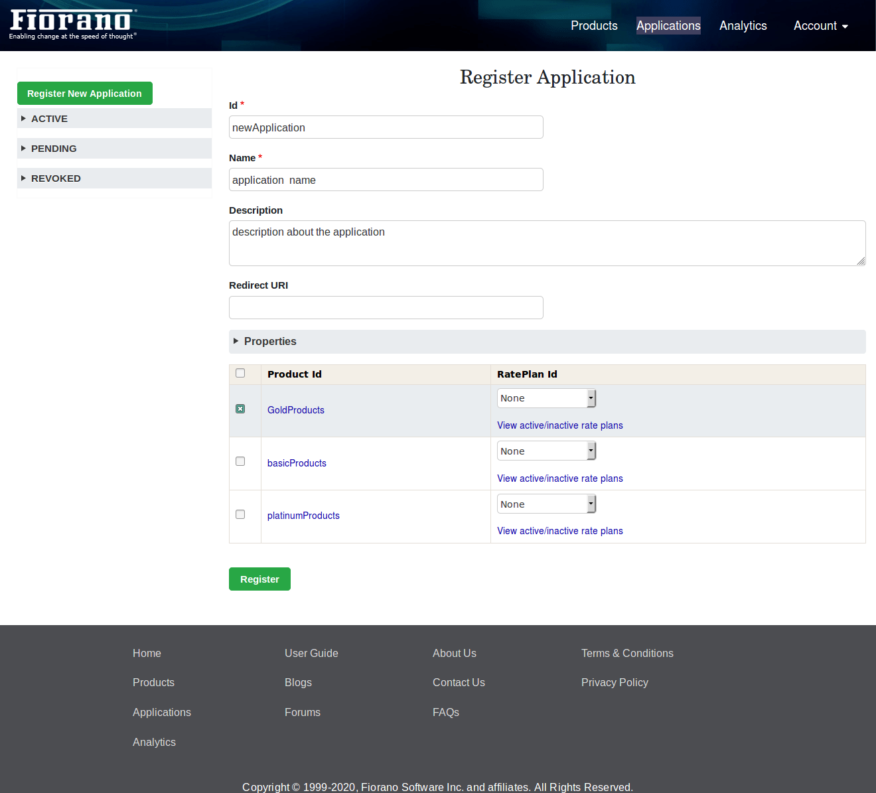
Task: Toggle the select-all products header checkbox
Action: point(240,373)
